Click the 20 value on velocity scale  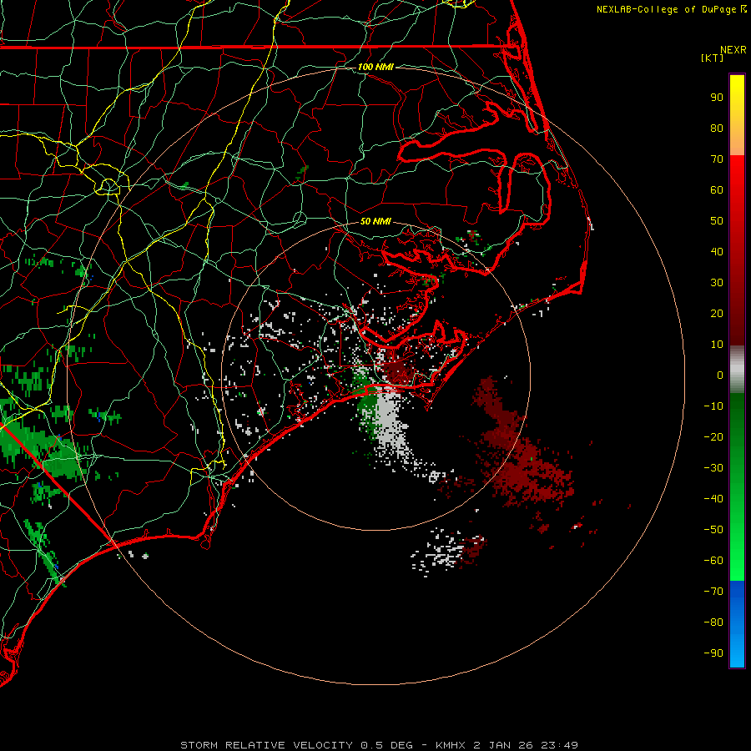point(717,314)
